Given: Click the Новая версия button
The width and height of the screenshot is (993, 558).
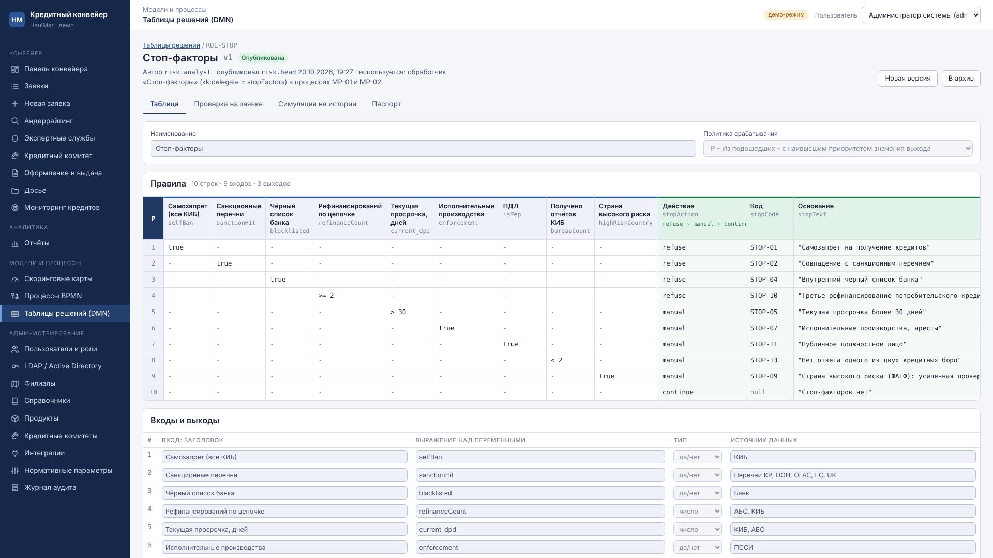Looking at the screenshot, I should tap(908, 79).
